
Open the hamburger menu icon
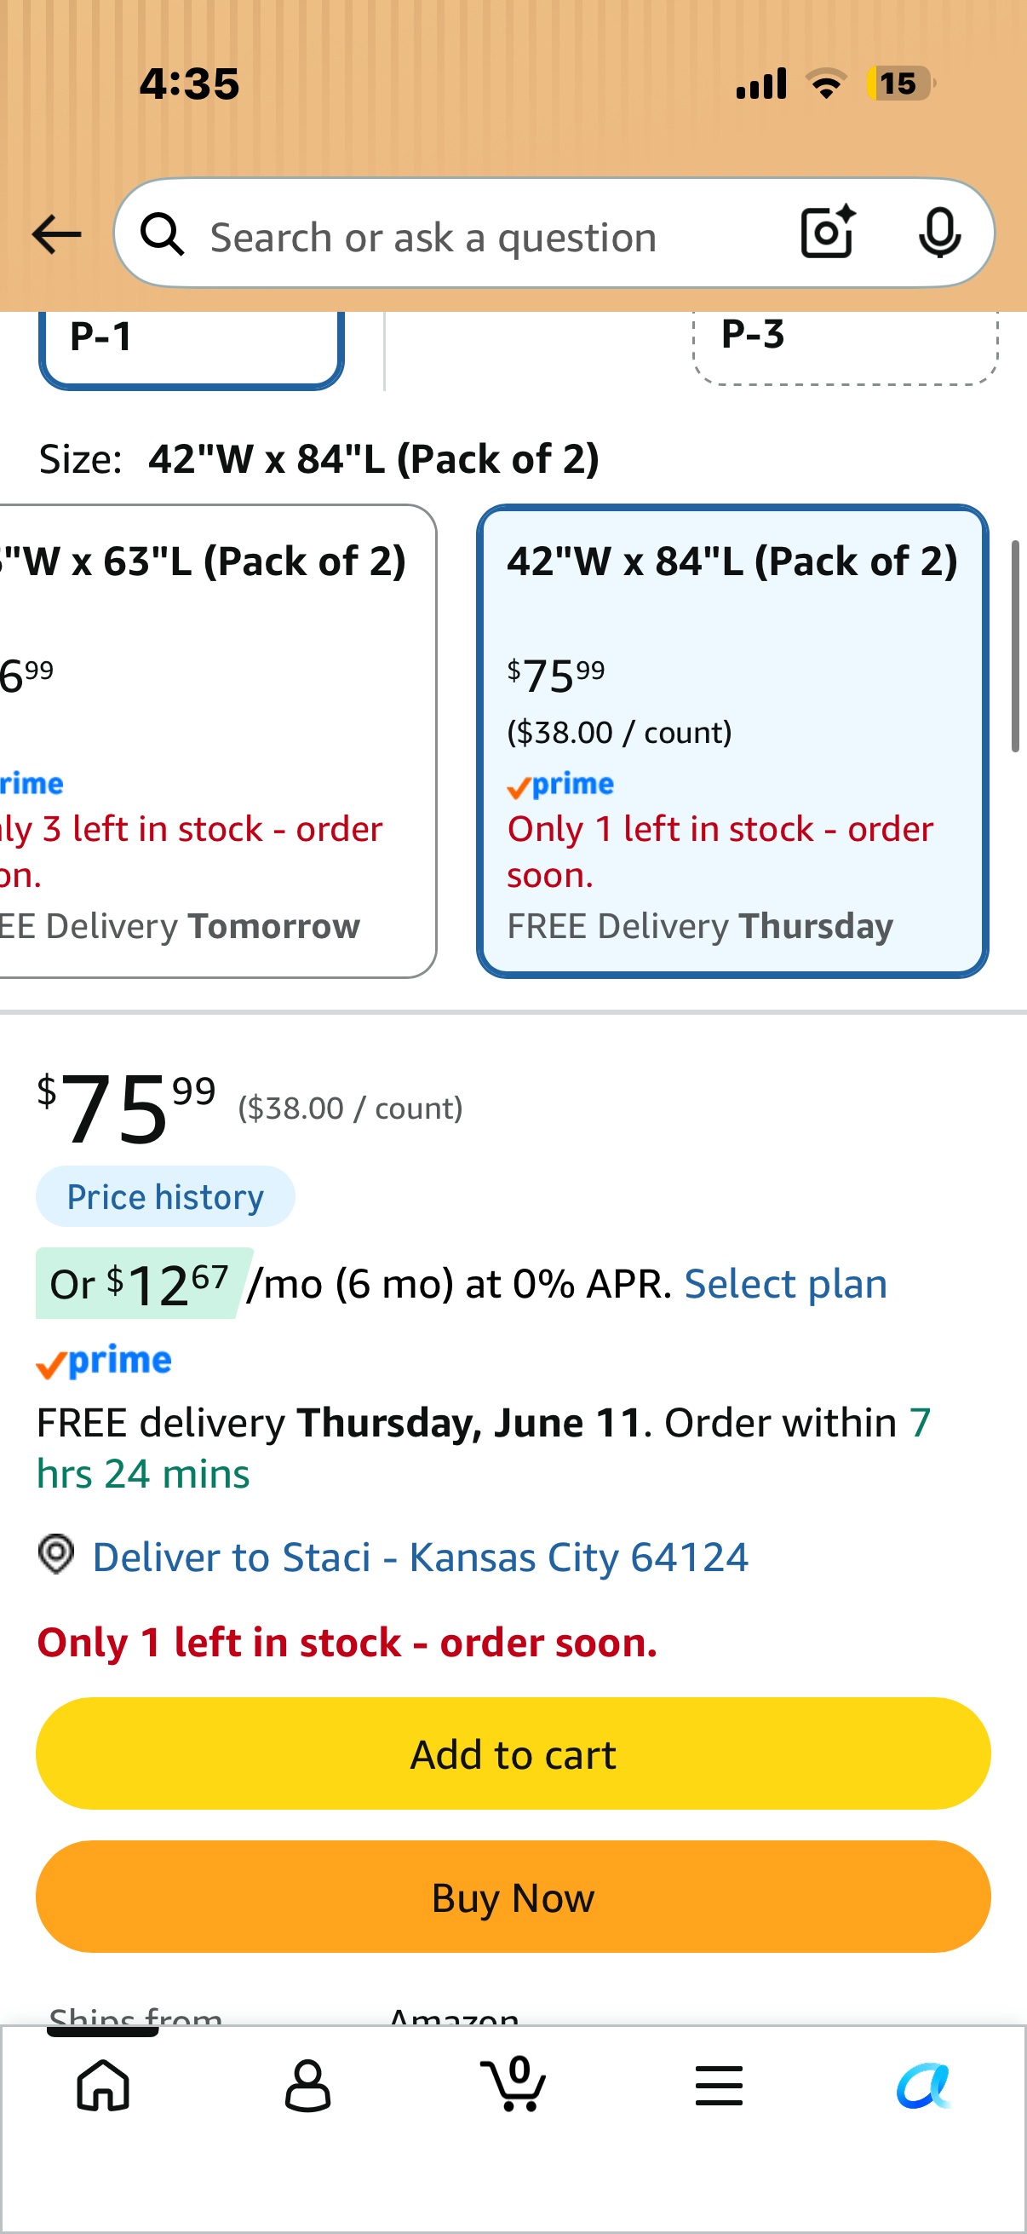[719, 2085]
